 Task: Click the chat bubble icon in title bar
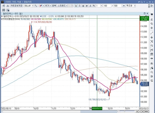coord(141,2)
